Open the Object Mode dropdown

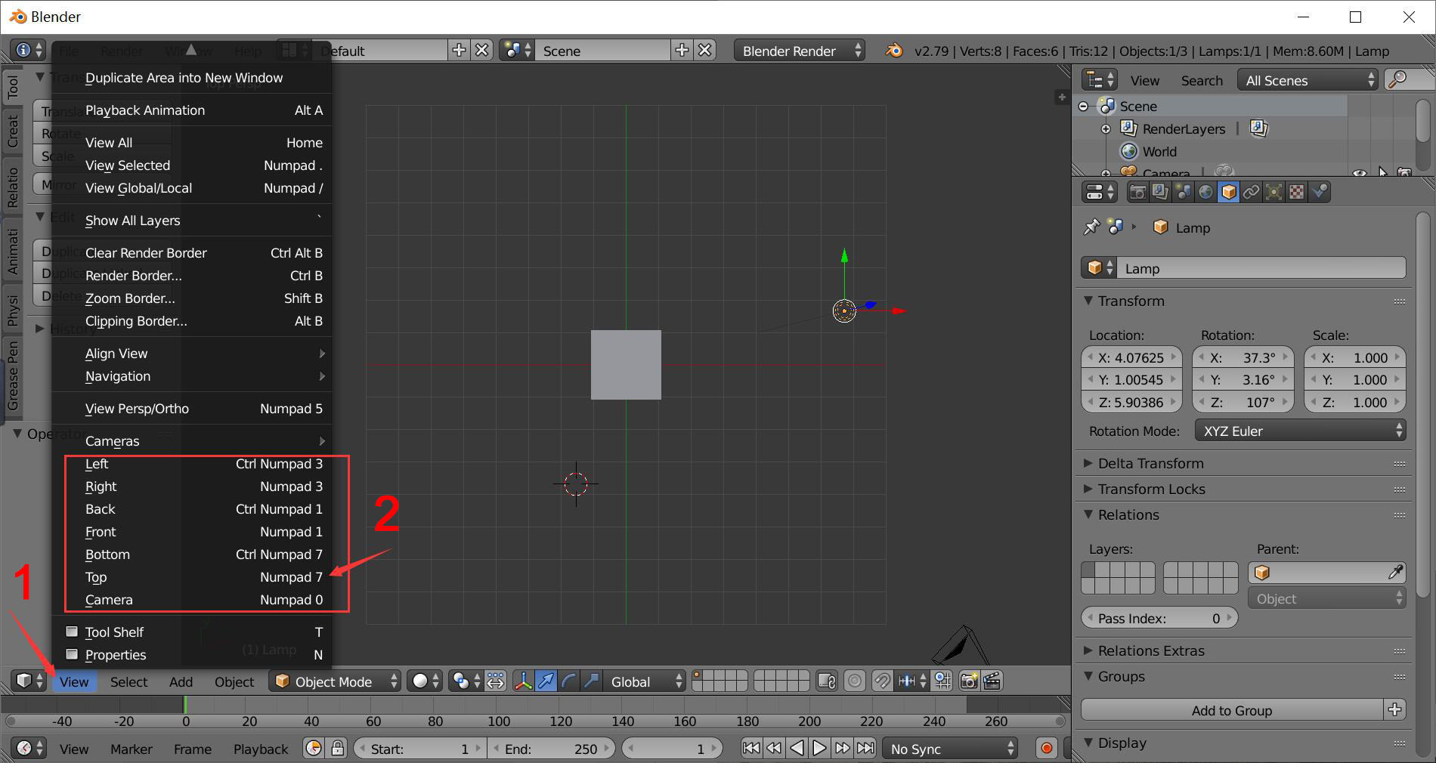(335, 681)
